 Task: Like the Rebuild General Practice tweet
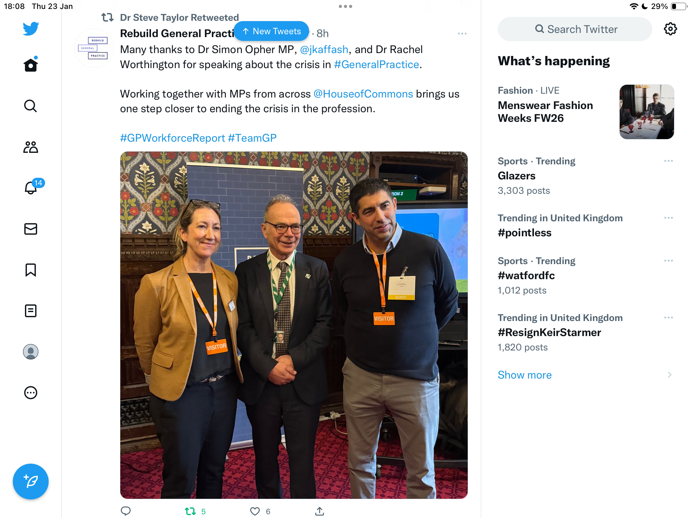[x=255, y=511]
